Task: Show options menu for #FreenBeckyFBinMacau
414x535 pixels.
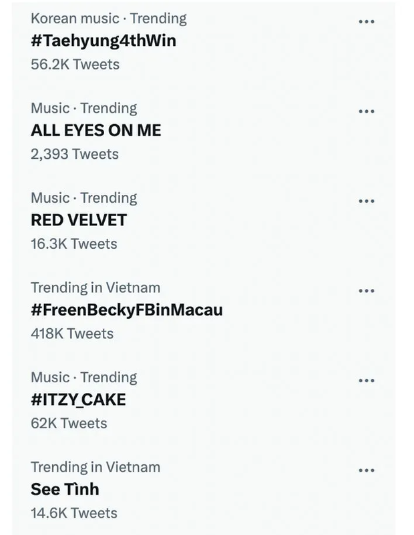Action: 366,291
